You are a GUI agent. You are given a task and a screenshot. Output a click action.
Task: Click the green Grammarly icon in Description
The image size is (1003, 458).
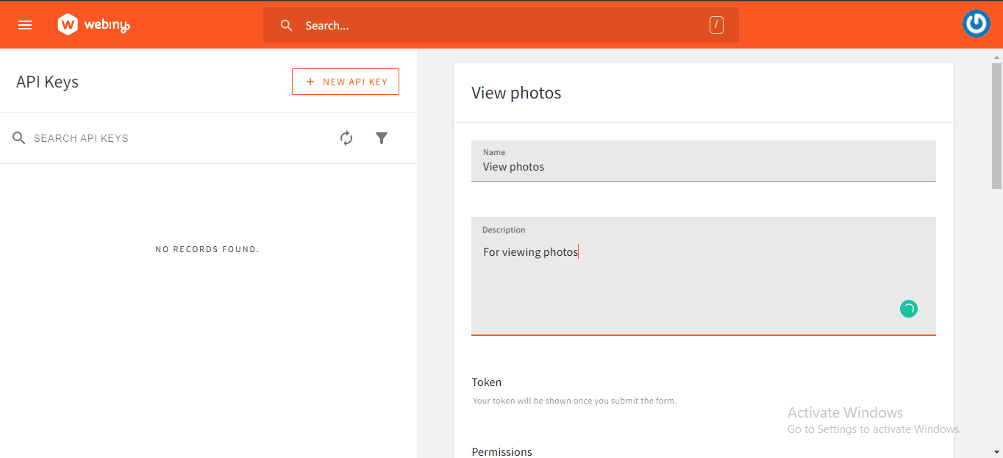pos(908,309)
